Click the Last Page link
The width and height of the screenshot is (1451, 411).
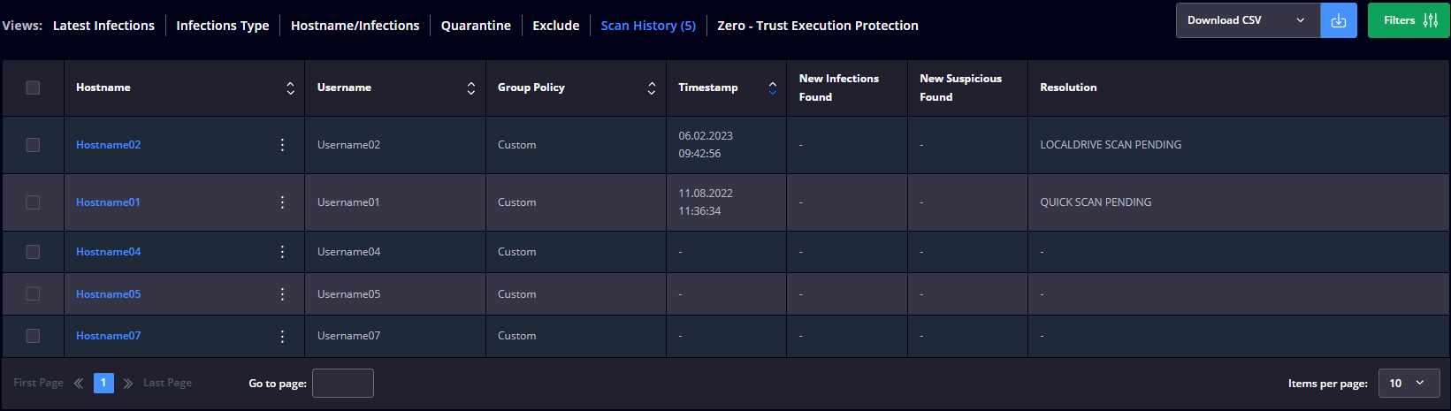167,383
